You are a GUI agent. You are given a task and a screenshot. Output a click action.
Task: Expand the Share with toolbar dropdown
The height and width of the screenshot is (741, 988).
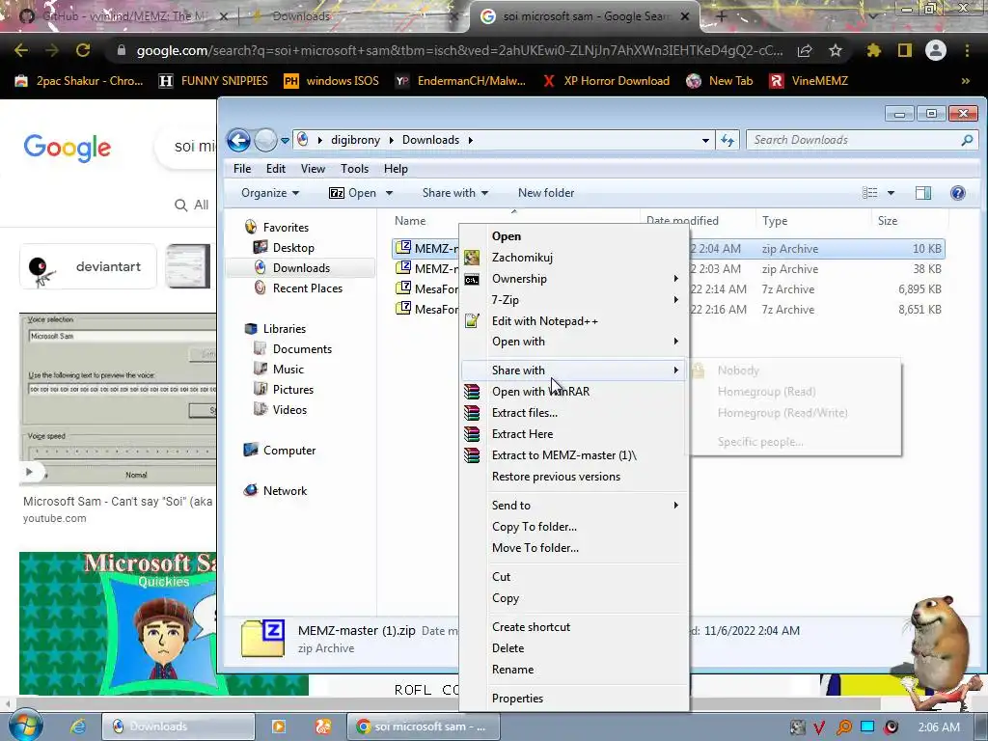pyautogui.click(x=455, y=193)
